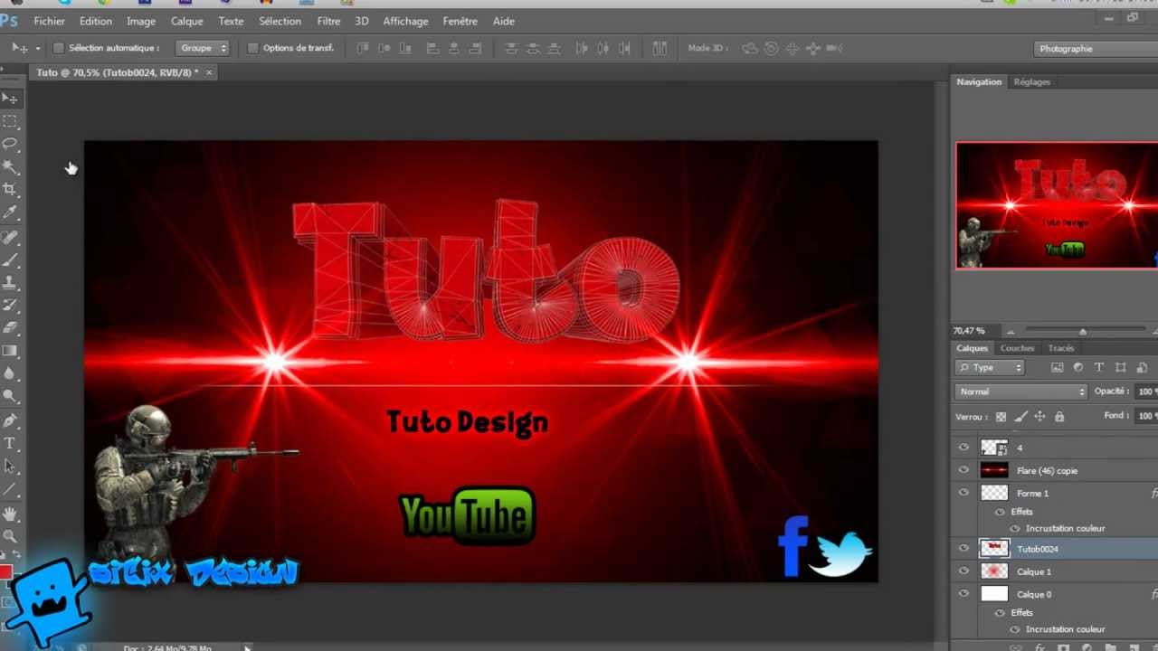Select the Eraser tool

click(x=10, y=328)
